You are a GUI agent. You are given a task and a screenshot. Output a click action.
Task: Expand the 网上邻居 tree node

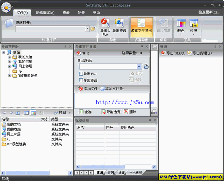point(9,66)
